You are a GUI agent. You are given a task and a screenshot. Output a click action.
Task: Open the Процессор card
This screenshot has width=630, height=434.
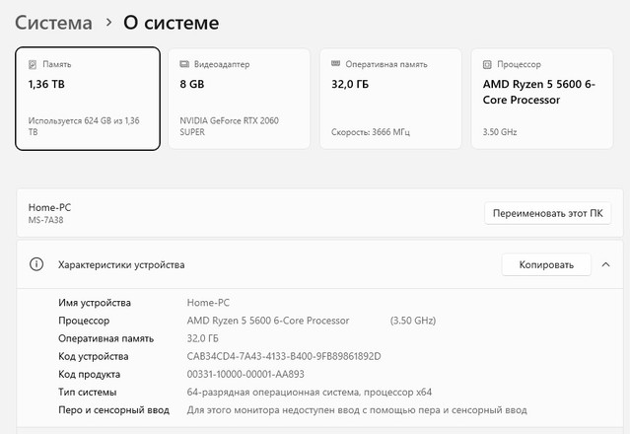tap(542, 99)
